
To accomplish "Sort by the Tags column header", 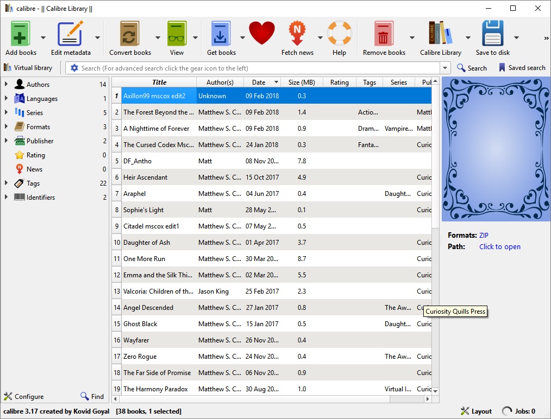I will (x=370, y=82).
